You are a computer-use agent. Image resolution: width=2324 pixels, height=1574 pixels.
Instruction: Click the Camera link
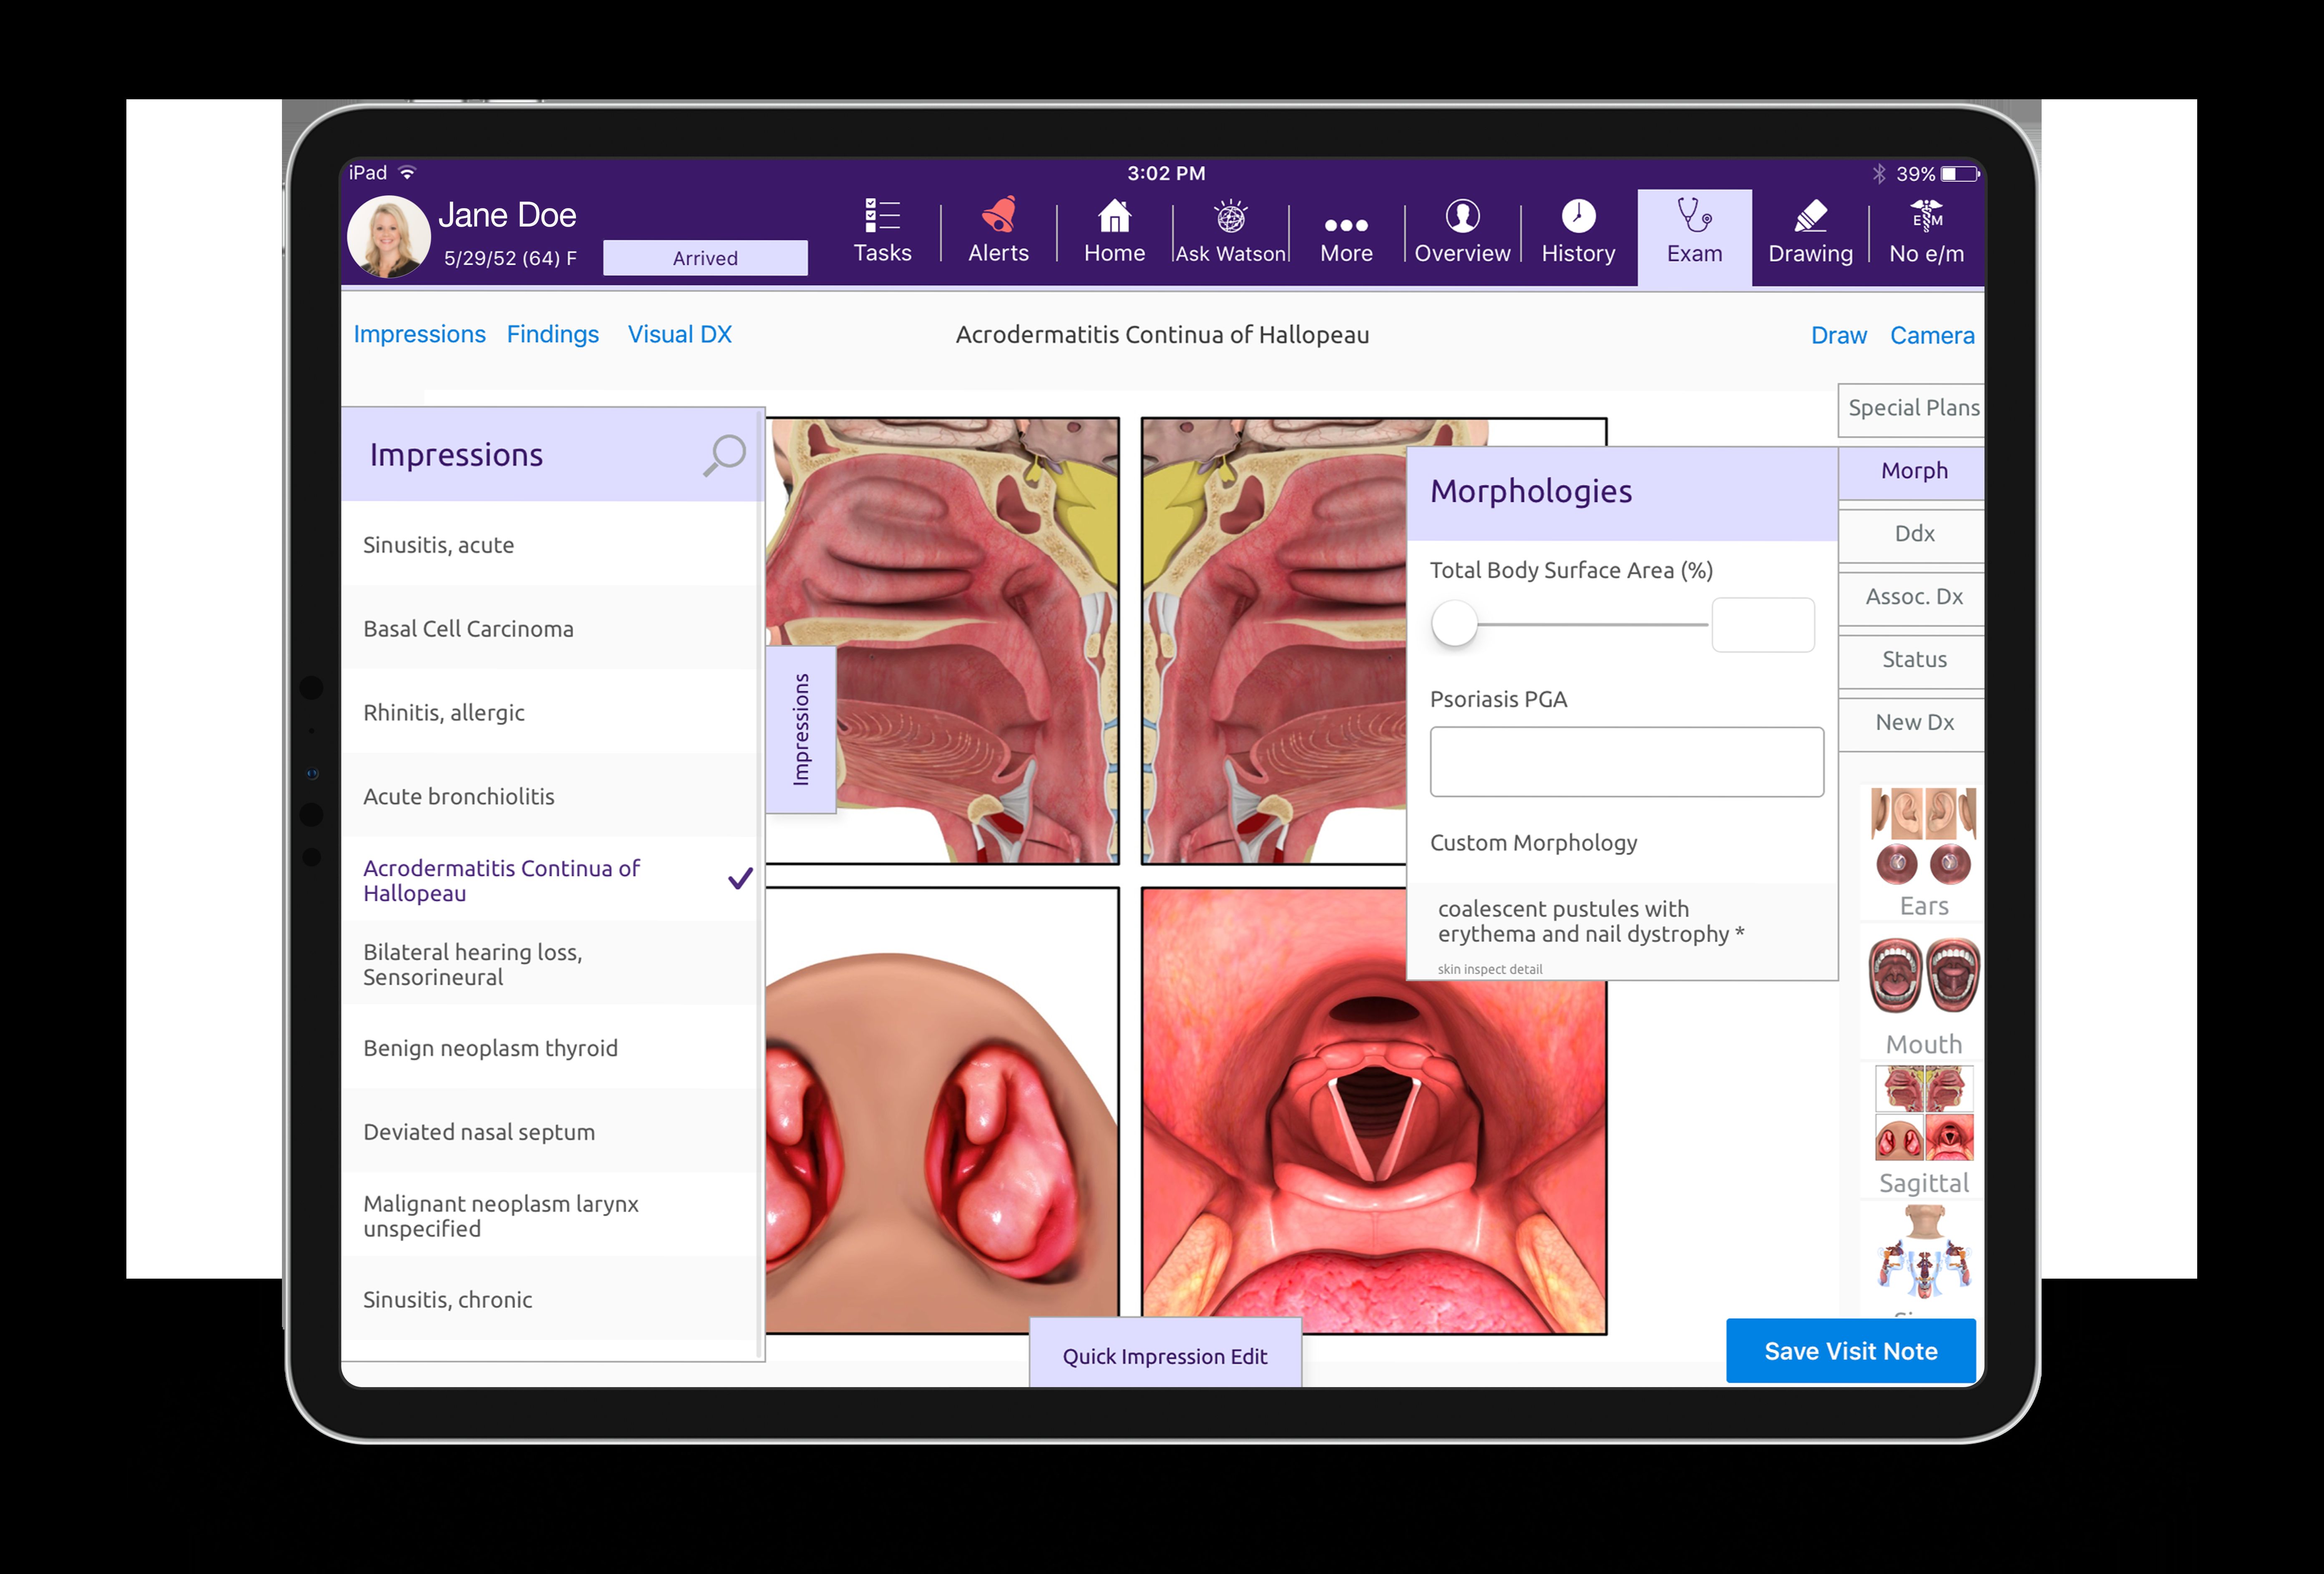tap(1931, 335)
